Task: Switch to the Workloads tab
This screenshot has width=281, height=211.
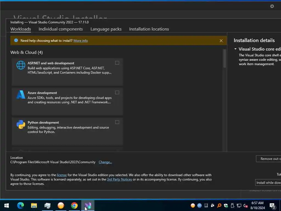Action: (21, 29)
